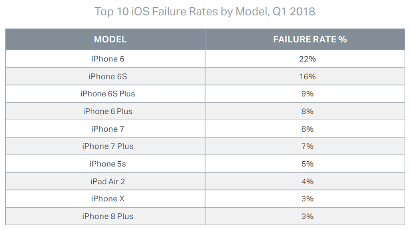
Task: Select the iPhone 5s model cell
Action: pyautogui.click(x=108, y=164)
